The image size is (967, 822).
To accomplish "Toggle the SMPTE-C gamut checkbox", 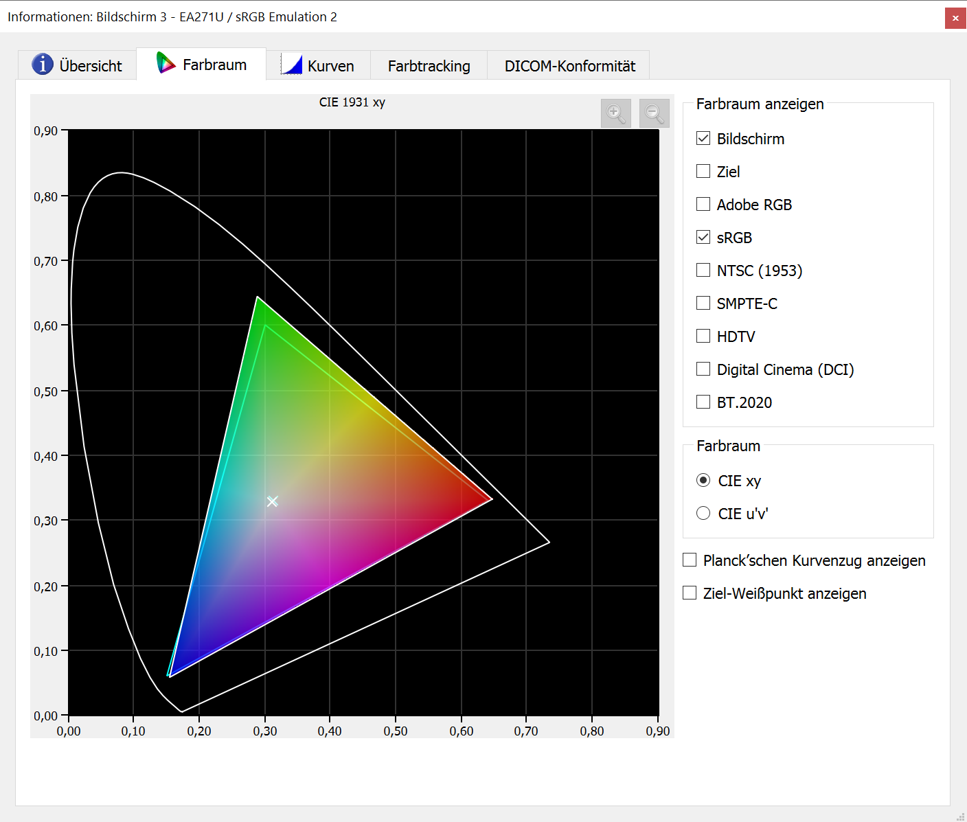I will (703, 303).
